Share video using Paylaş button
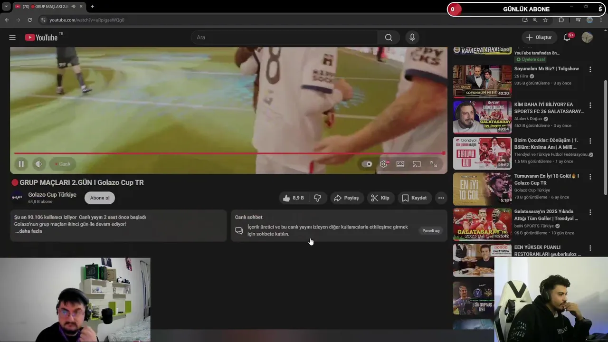The image size is (608, 342). click(x=347, y=198)
